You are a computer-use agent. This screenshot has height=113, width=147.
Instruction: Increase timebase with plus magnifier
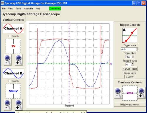point(142,93)
